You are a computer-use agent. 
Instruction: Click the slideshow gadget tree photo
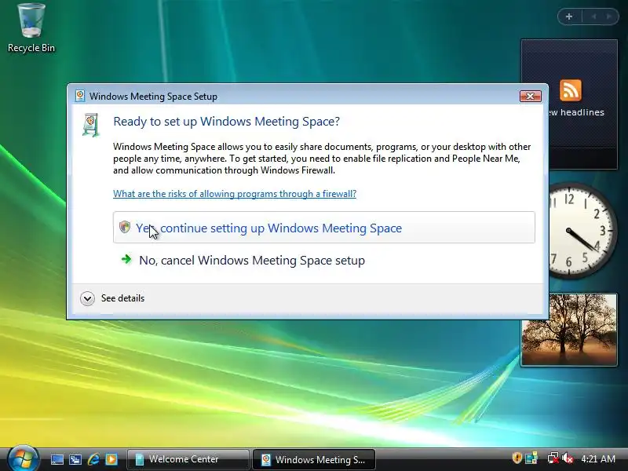[568, 330]
